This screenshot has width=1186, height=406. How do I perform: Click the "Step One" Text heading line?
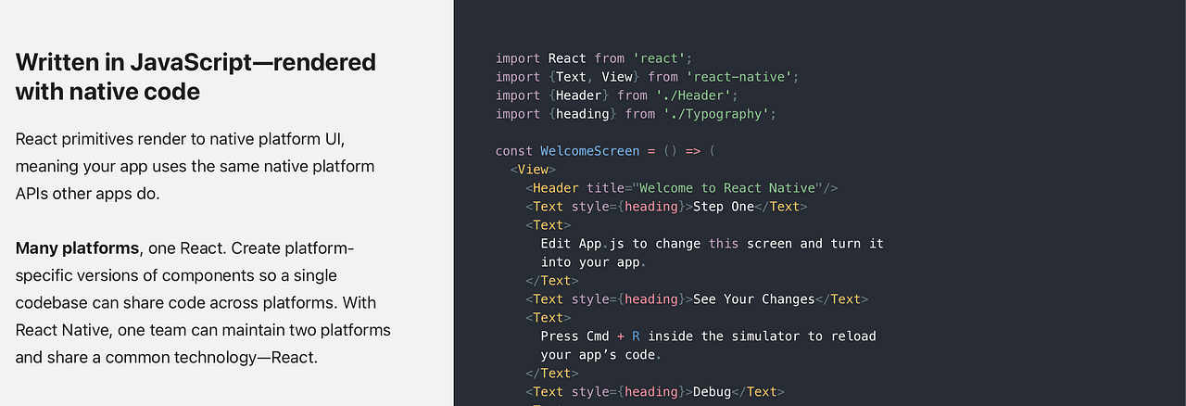coord(666,206)
